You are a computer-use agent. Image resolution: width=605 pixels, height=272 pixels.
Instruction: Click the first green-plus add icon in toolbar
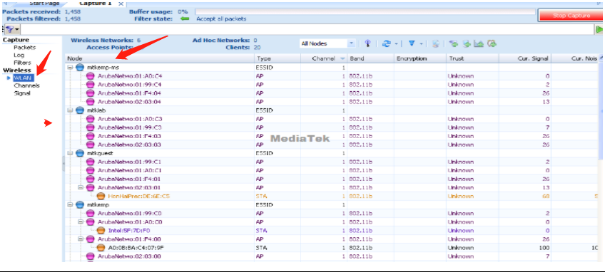click(453, 43)
